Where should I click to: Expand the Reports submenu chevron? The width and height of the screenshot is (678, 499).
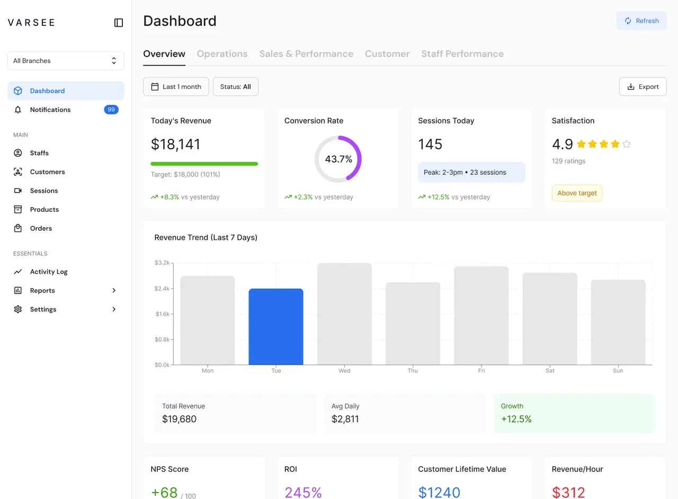(114, 290)
